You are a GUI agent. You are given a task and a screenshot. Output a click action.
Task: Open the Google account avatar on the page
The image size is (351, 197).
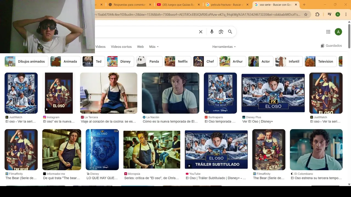tap(338, 32)
